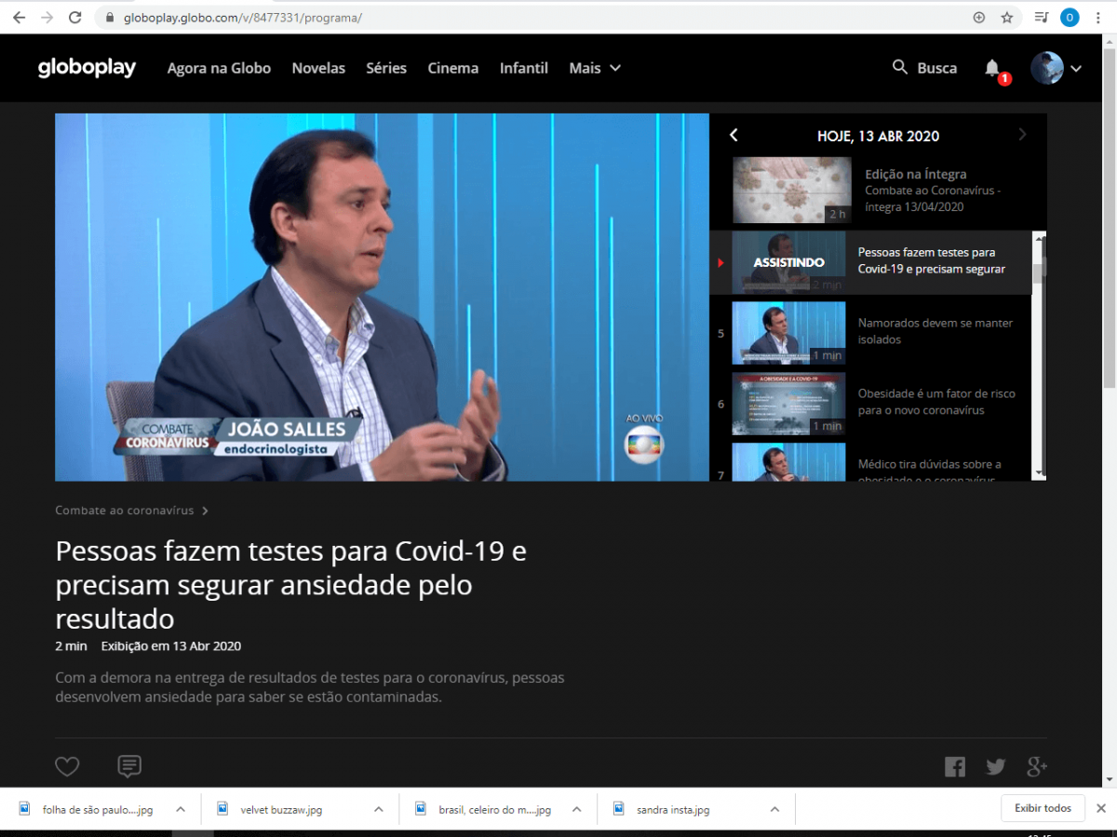Close the downloads bar with the X
The height and width of the screenshot is (837, 1117).
click(x=1101, y=808)
